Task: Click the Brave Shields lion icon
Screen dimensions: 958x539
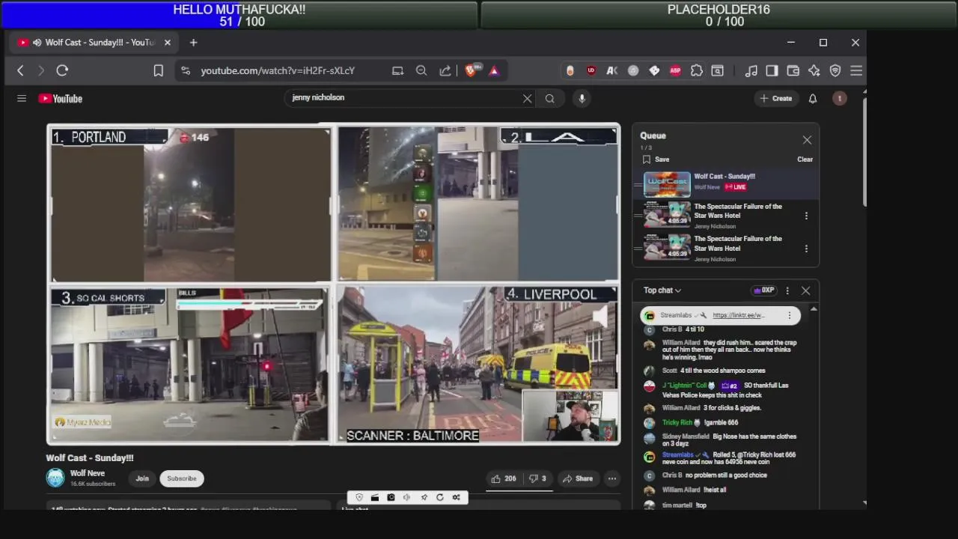Action: [x=471, y=70]
